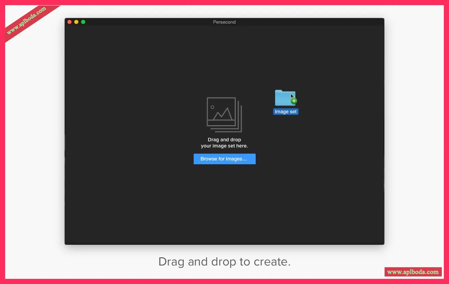
Task: Click the mountain shape inside placeholder icon
Action: click(223, 114)
